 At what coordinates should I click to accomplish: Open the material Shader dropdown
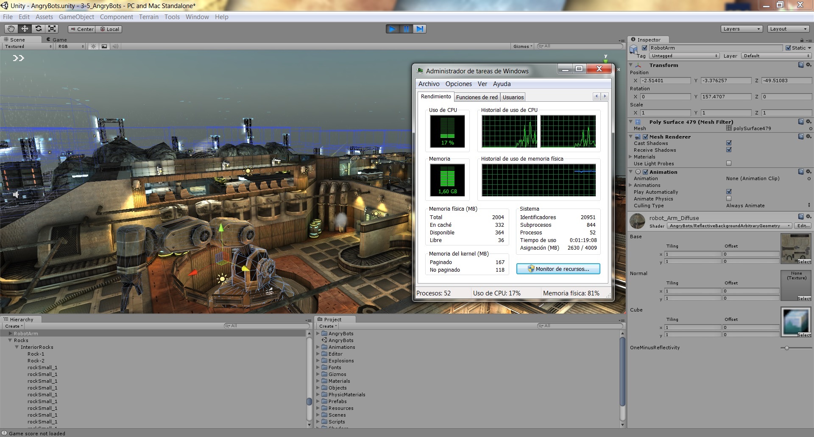[729, 226]
